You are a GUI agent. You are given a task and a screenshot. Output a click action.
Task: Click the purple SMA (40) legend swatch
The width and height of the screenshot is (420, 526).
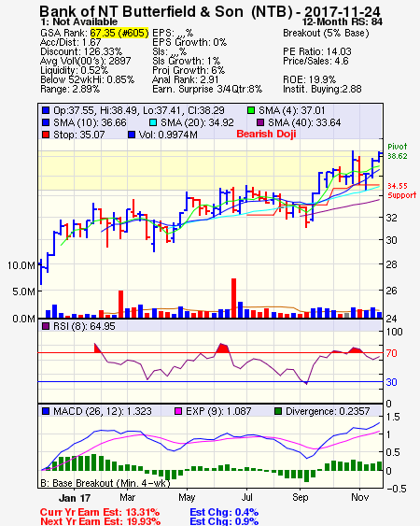pos(260,122)
